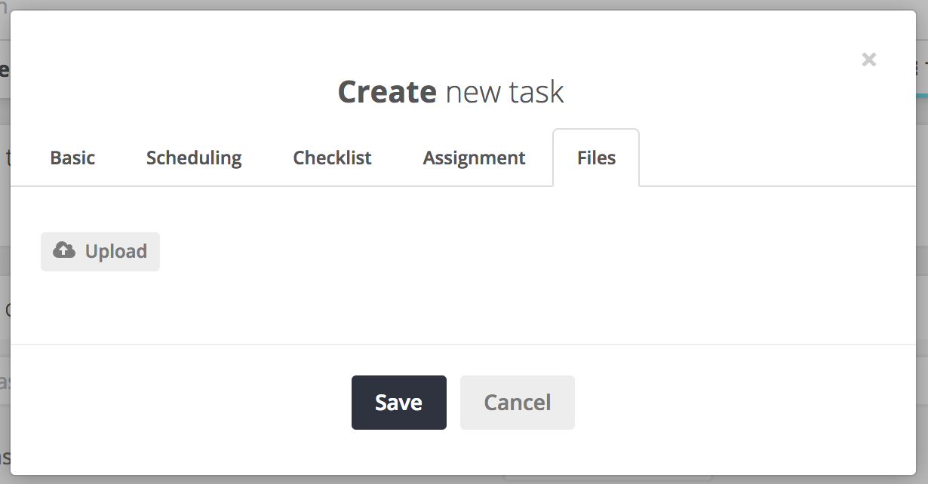The image size is (928, 484).
Task: Select the Checklist tab
Action: [332, 158]
